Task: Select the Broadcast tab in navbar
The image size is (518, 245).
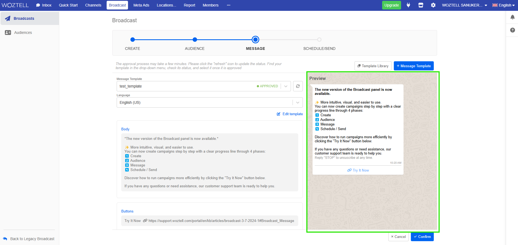Action: [x=117, y=5]
